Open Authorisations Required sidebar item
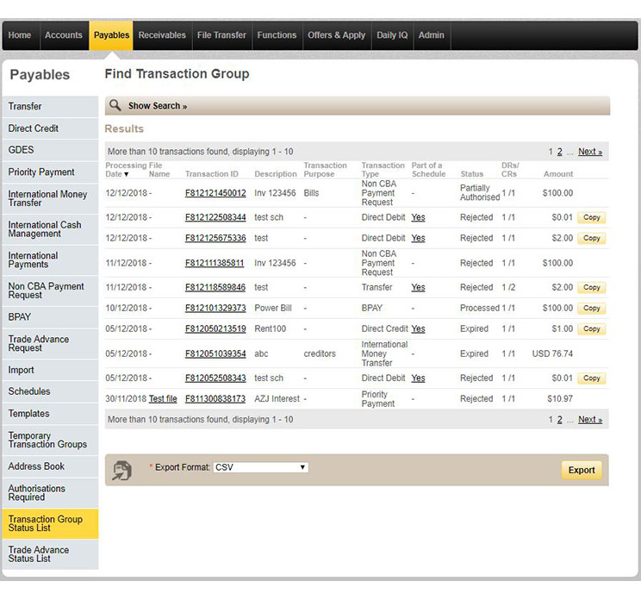The image size is (641, 600). point(50,493)
